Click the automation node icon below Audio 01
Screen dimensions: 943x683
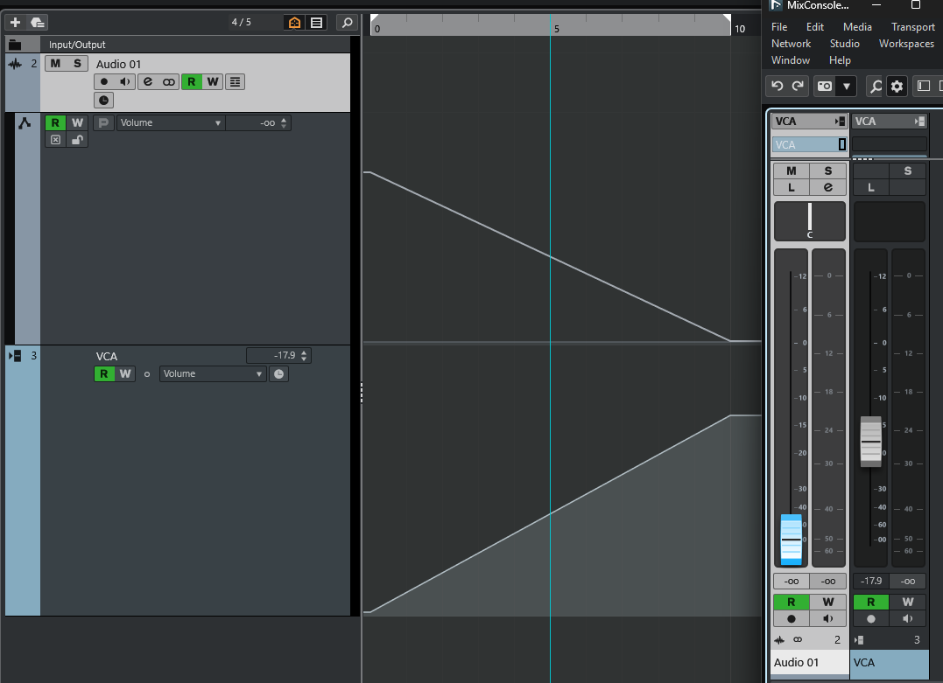(x=25, y=123)
